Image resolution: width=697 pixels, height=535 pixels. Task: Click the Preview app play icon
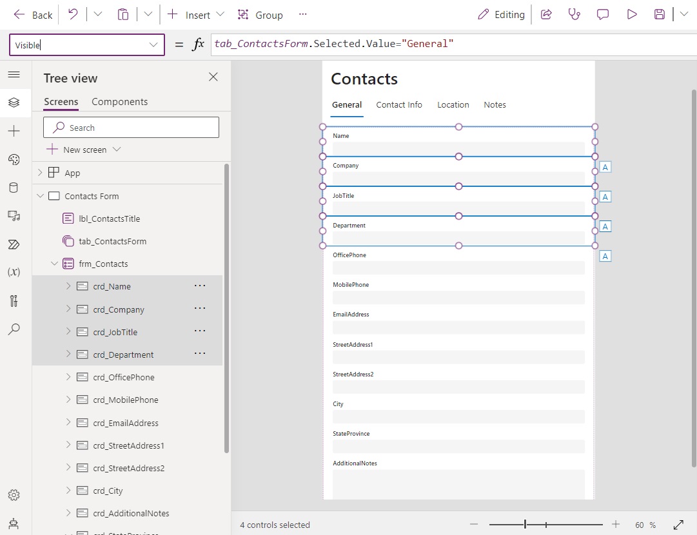click(631, 15)
